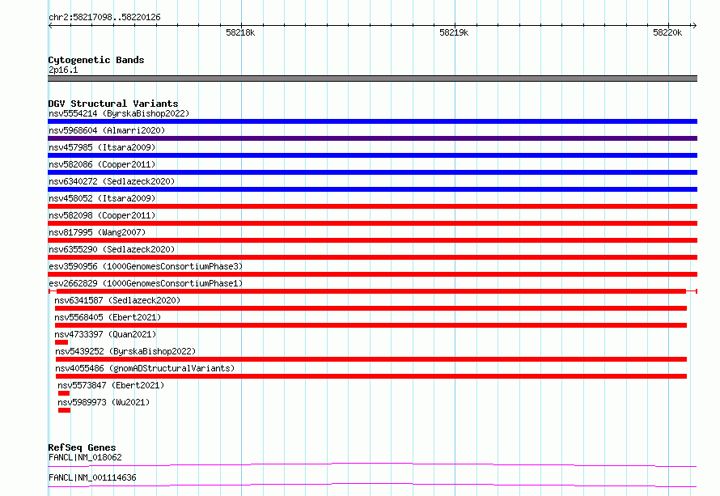Select the purple nsv5968604 variant bar
The image size is (720, 496).
(x=372, y=138)
